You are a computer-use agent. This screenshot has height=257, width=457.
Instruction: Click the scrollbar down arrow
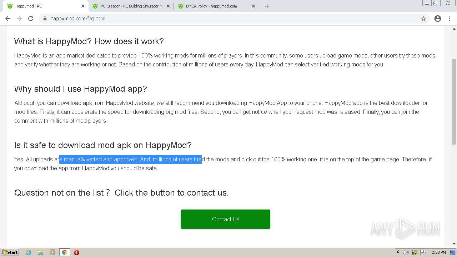(454, 244)
